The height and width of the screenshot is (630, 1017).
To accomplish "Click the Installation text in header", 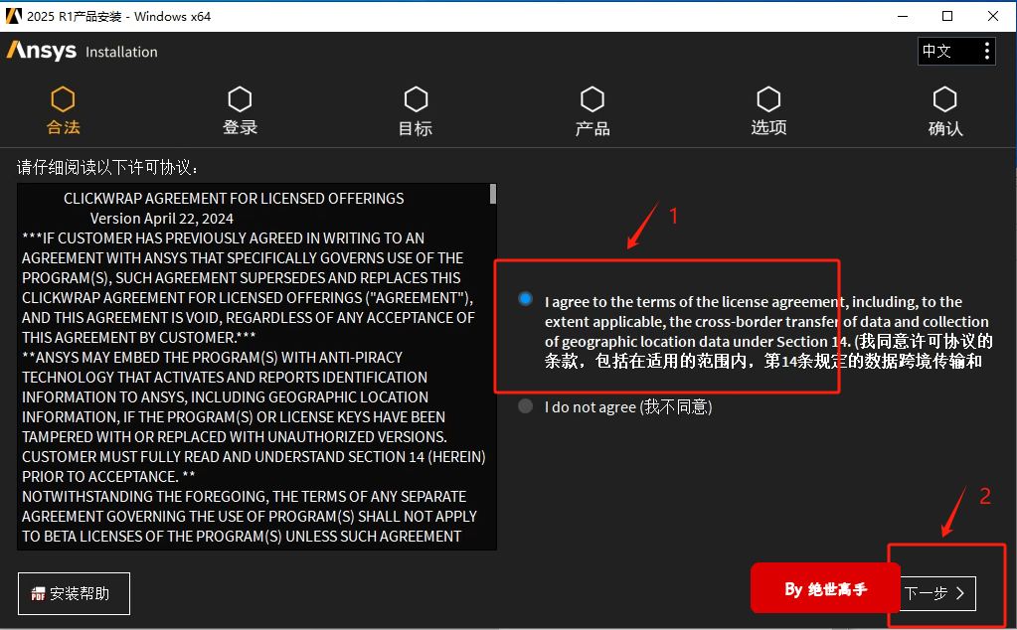I will pos(121,52).
